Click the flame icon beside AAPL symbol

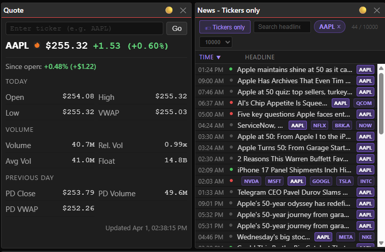point(37,46)
